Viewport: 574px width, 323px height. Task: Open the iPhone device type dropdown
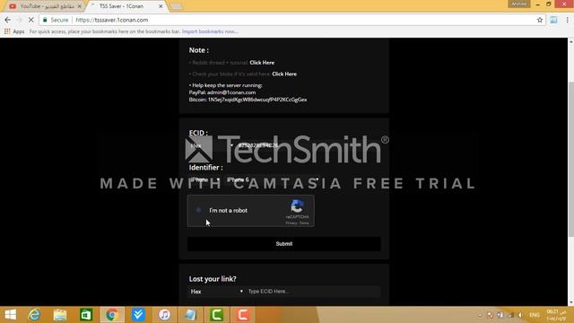pyautogui.click(x=204, y=179)
